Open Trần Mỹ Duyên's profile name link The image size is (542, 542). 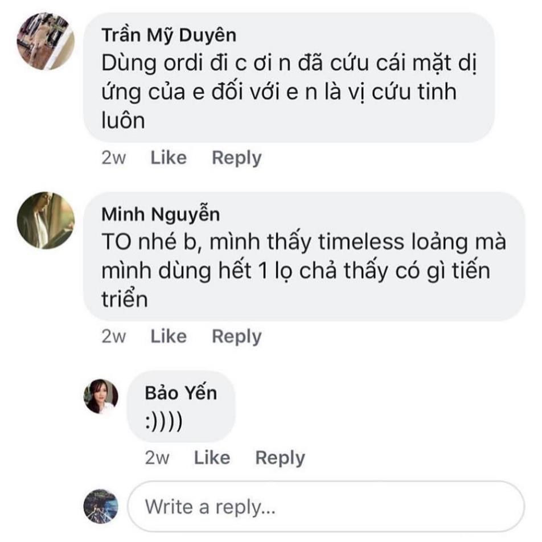point(169,35)
